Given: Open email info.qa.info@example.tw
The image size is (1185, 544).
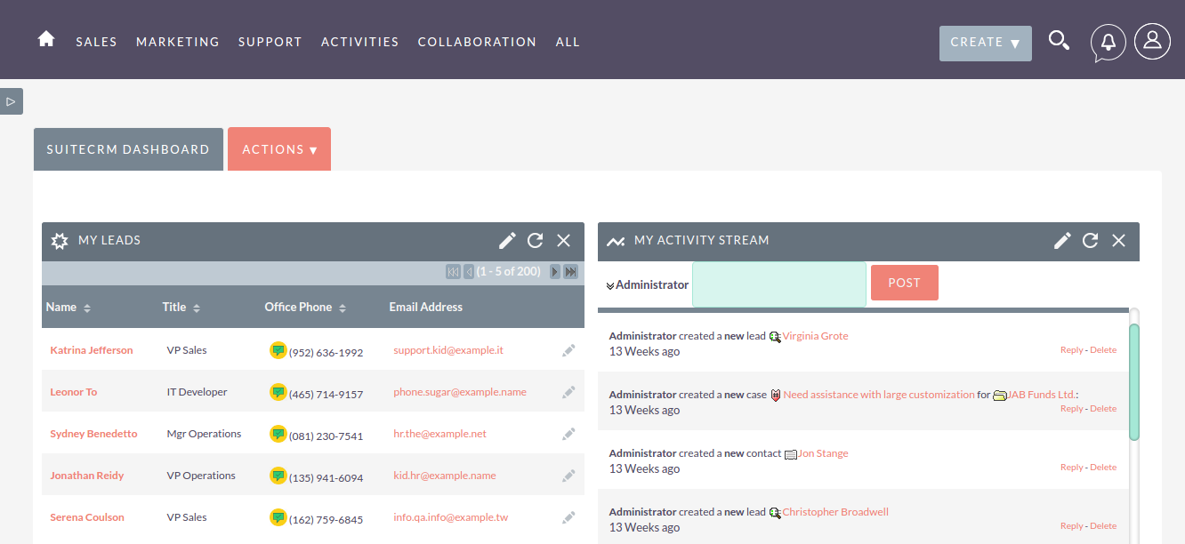Looking at the screenshot, I should pos(451,517).
